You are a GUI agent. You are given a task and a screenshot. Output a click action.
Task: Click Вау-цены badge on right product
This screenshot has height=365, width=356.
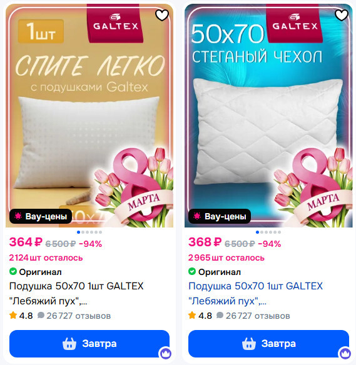[x=220, y=216]
